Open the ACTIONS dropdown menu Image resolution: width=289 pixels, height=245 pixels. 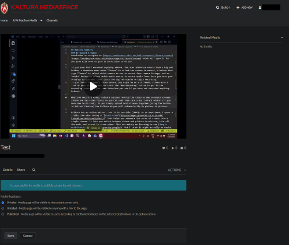click(177, 170)
